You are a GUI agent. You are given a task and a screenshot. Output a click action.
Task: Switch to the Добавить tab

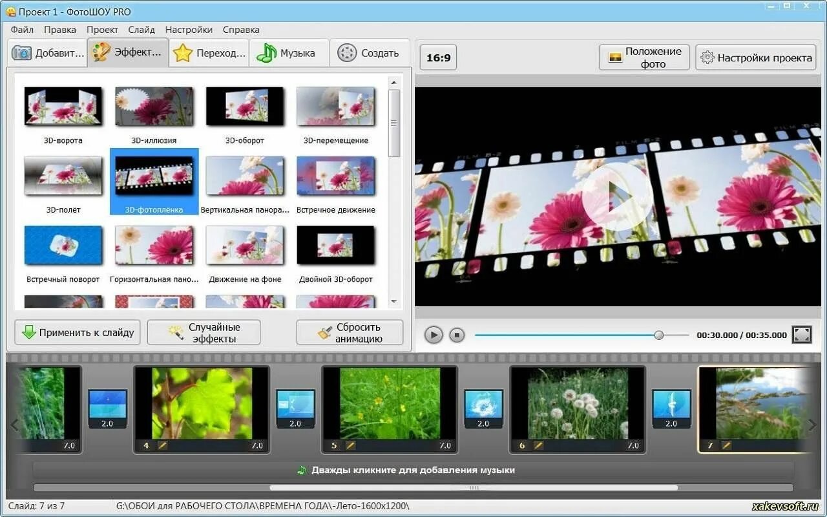point(48,53)
